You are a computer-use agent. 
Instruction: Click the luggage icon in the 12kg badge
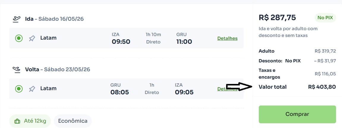click(17, 121)
